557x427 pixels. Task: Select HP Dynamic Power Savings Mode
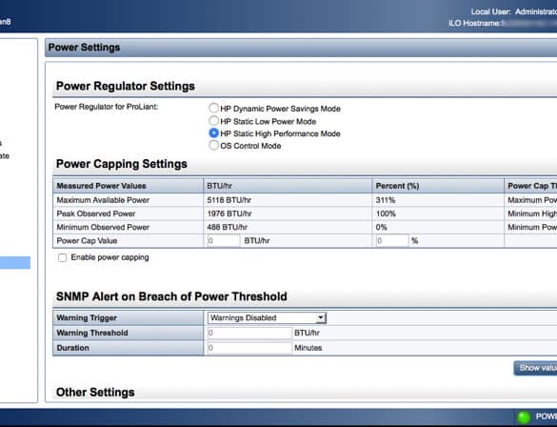pyautogui.click(x=213, y=108)
